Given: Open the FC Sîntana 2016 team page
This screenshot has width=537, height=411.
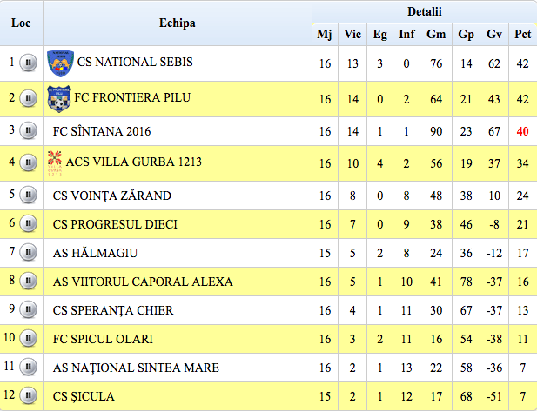Looking at the screenshot, I should (x=102, y=131).
